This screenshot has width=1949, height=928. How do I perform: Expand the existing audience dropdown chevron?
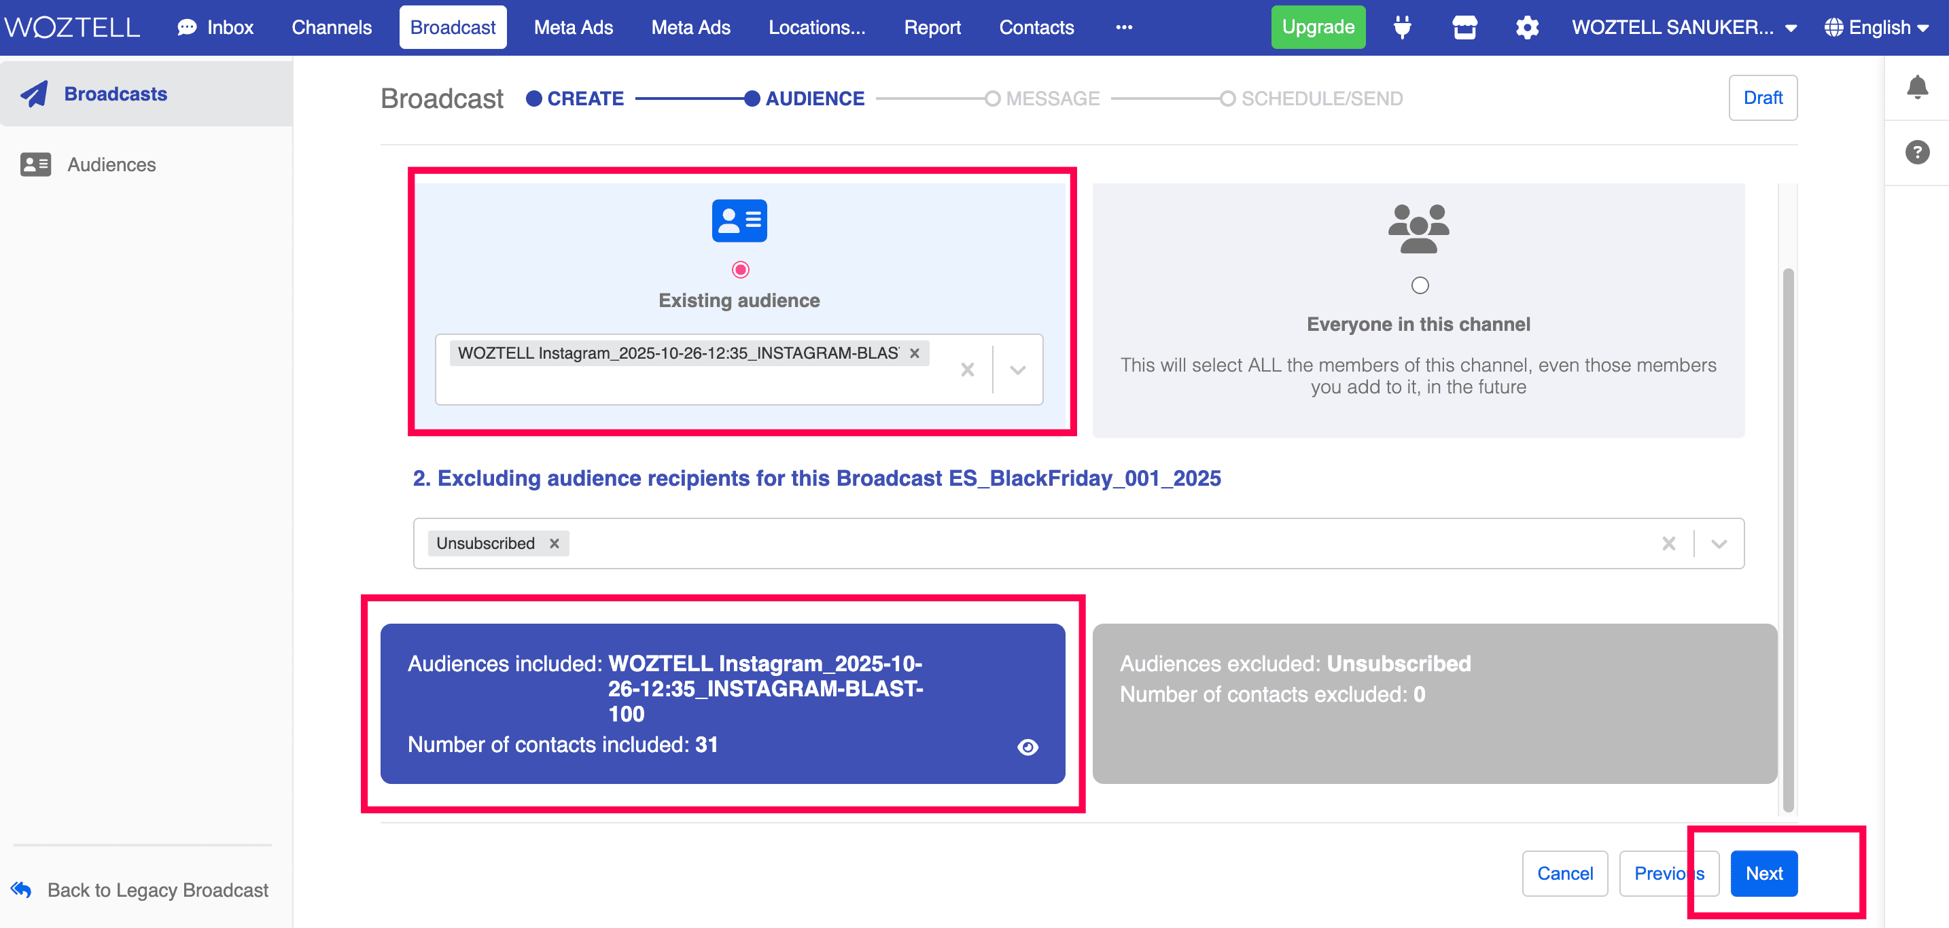(x=1017, y=370)
